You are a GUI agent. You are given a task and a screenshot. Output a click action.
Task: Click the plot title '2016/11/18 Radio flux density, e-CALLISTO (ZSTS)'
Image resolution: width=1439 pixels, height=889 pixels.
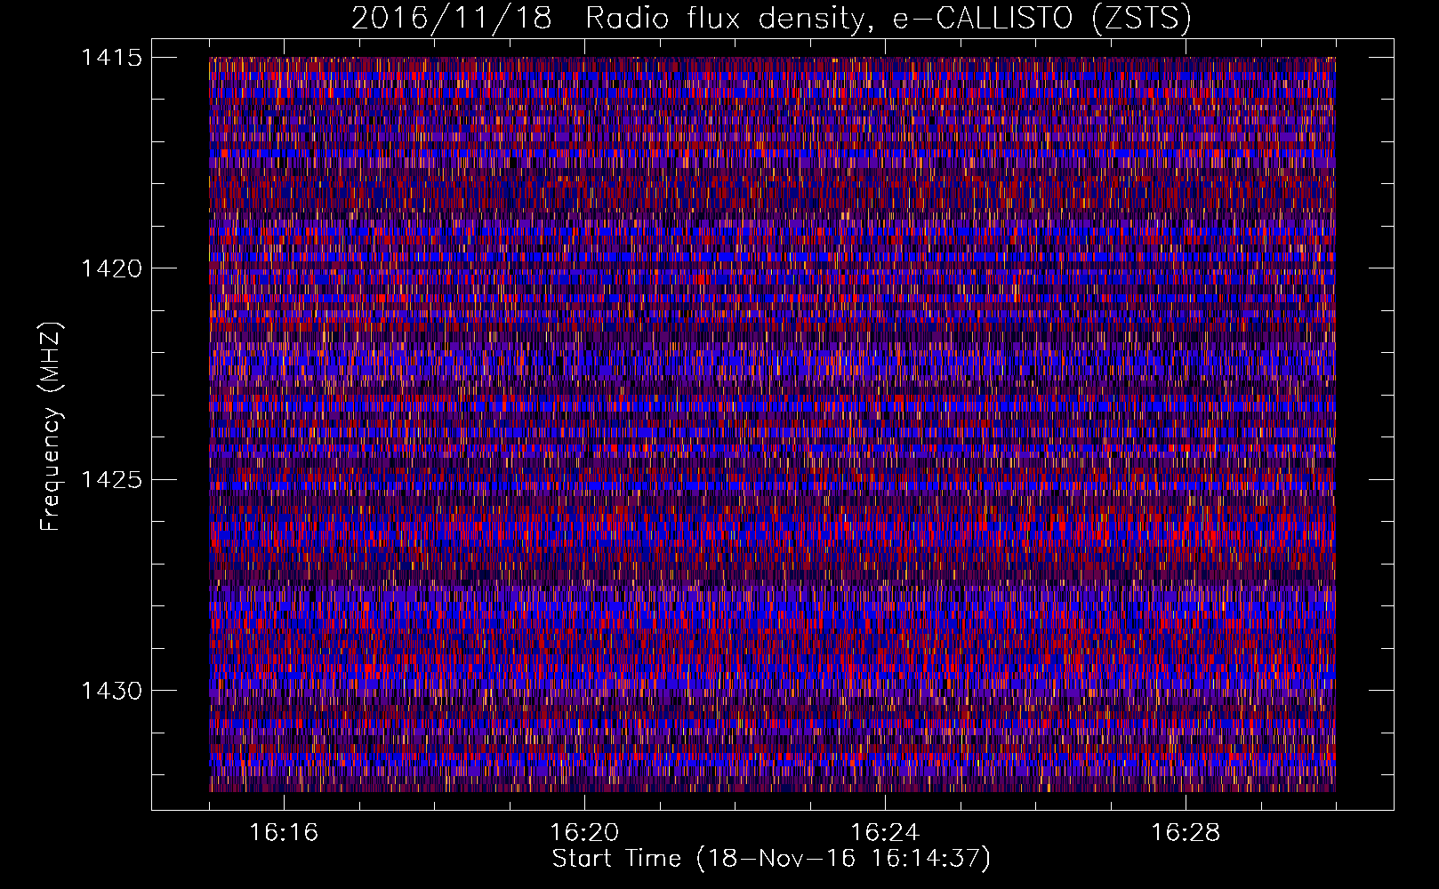771,18
